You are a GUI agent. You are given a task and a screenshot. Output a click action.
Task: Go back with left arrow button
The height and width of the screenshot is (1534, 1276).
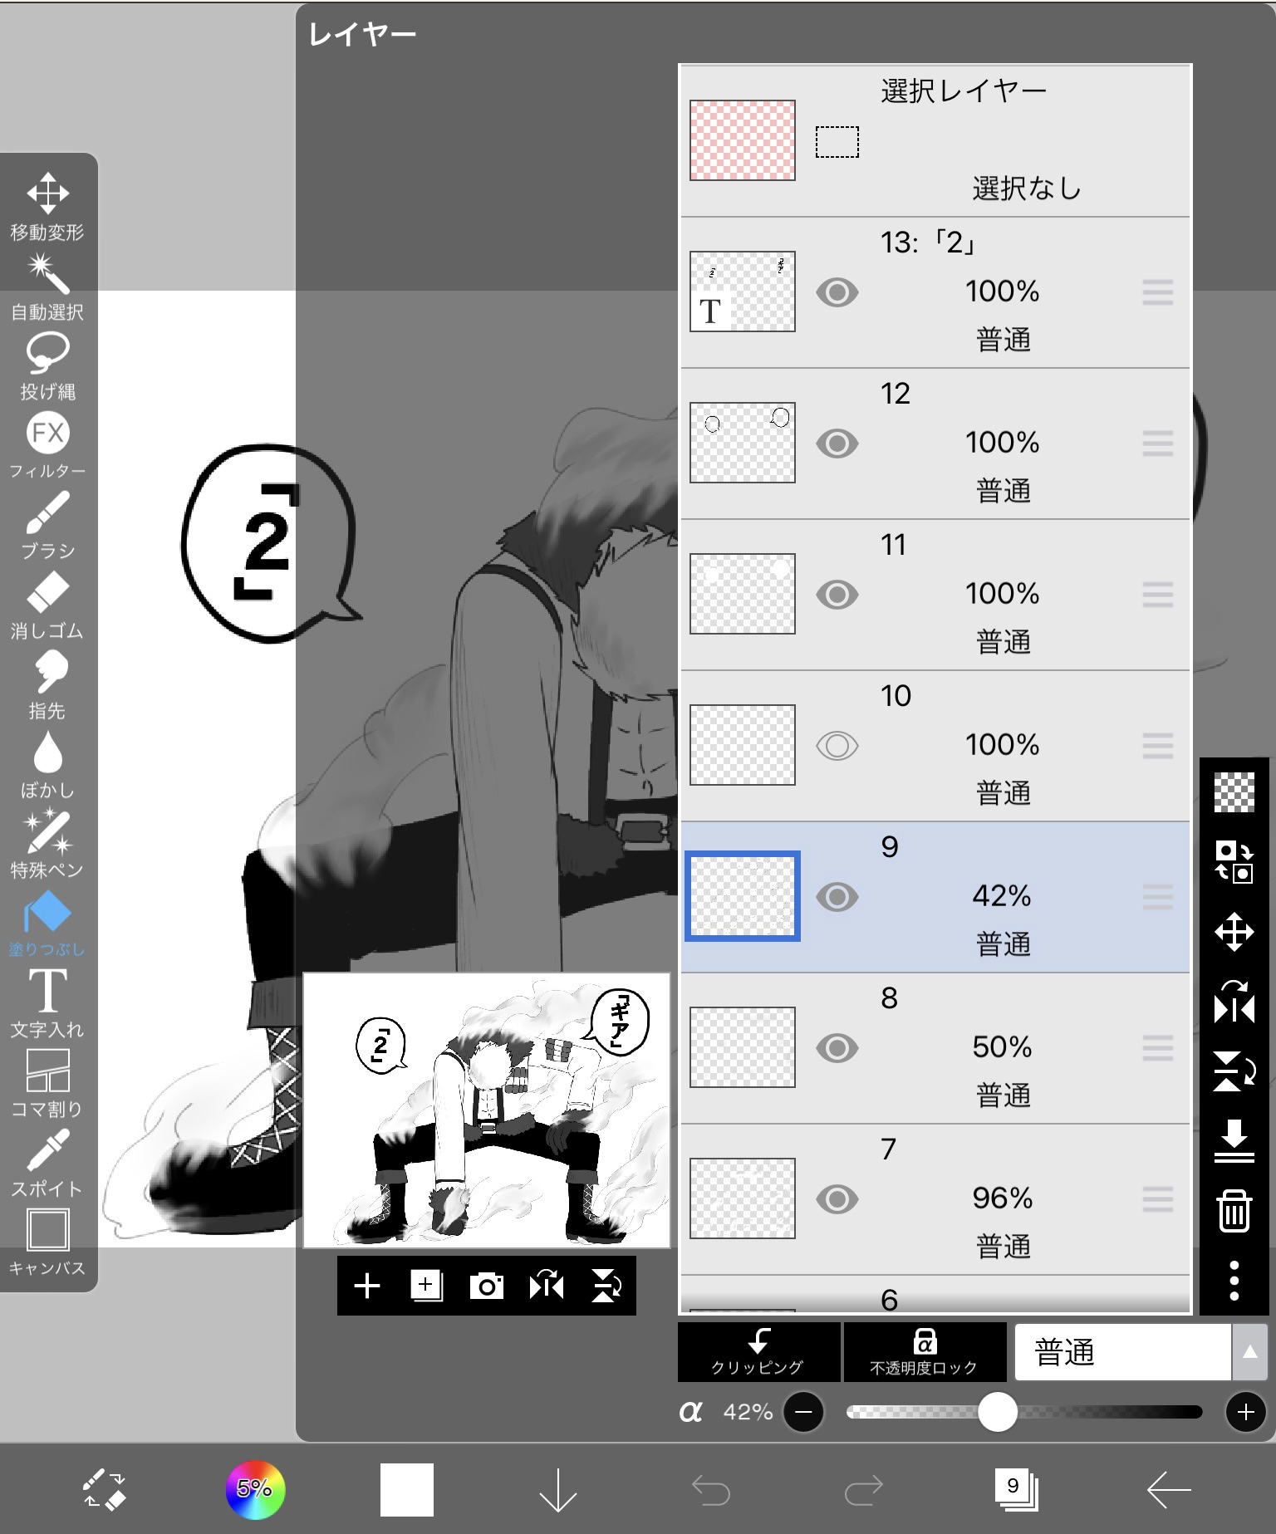pos(1169,1491)
